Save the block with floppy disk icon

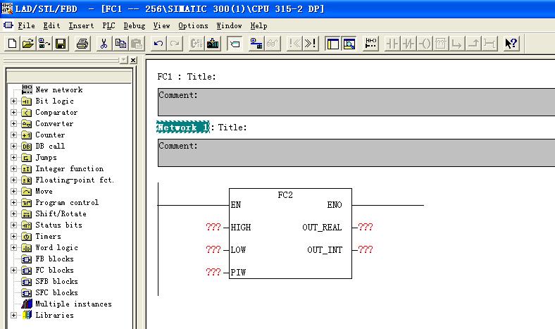click(61, 44)
